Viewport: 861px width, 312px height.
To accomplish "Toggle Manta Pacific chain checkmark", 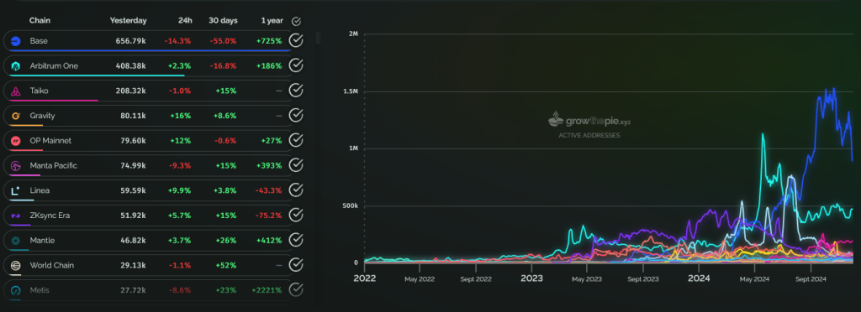I will tap(296, 165).
